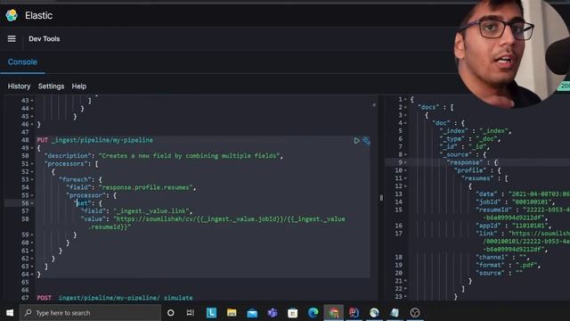Viewport: 570px width, 321px height.
Task: Collapse the processor fold at line 55
Action: click(32, 196)
